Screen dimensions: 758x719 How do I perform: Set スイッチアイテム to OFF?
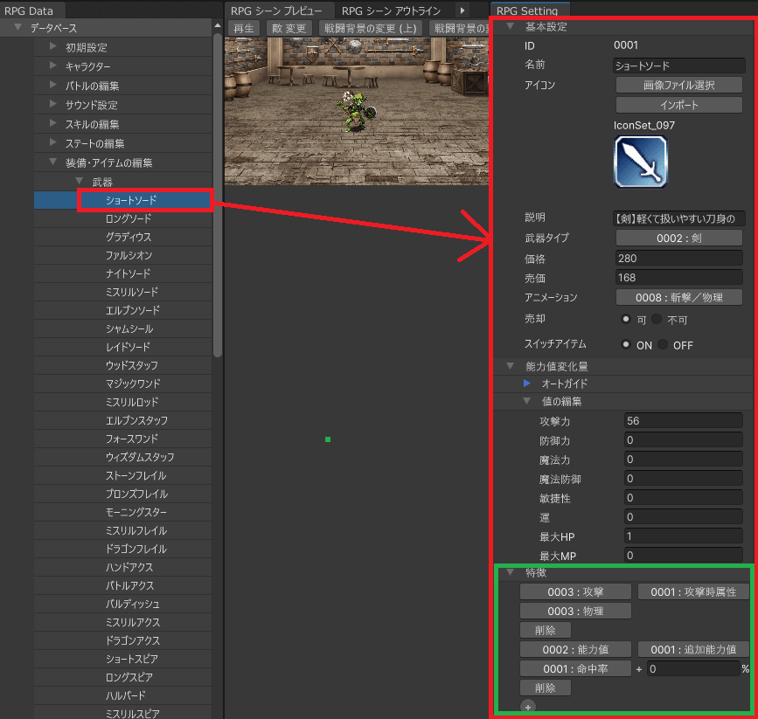pos(664,345)
